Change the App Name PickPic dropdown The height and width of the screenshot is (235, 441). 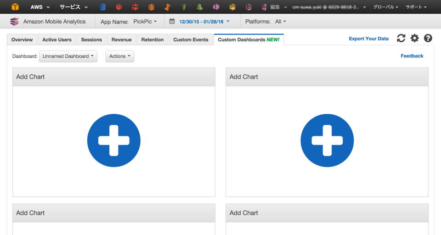point(145,22)
